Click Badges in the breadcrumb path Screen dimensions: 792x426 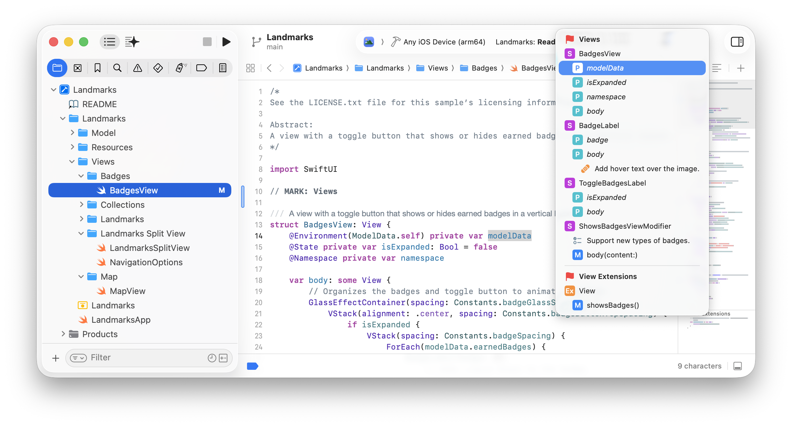tap(479, 68)
